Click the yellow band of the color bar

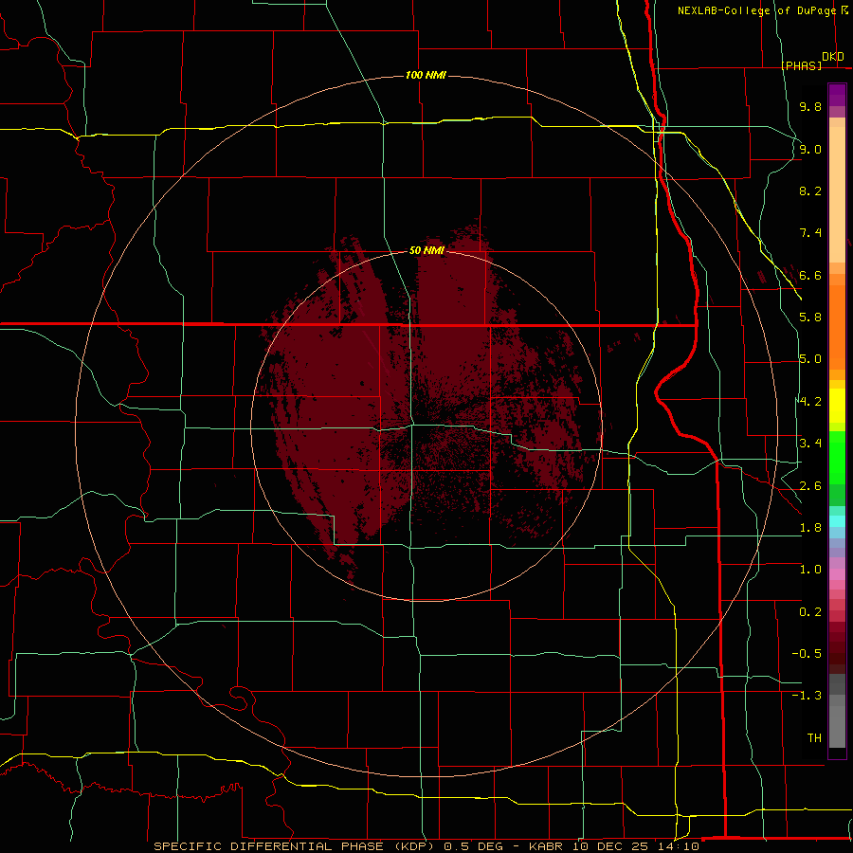837,406
